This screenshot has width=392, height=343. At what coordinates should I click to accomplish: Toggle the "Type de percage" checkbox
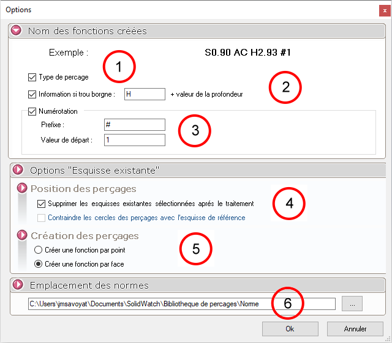pos(32,78)
